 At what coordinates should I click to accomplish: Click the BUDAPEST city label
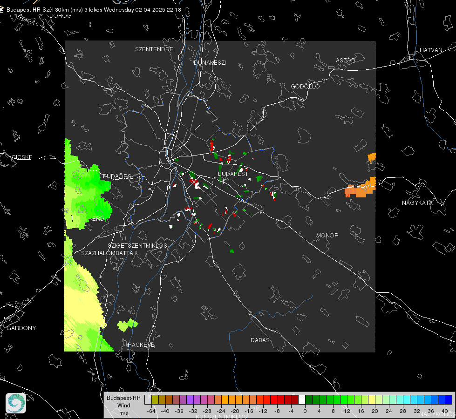pos(233,174)
